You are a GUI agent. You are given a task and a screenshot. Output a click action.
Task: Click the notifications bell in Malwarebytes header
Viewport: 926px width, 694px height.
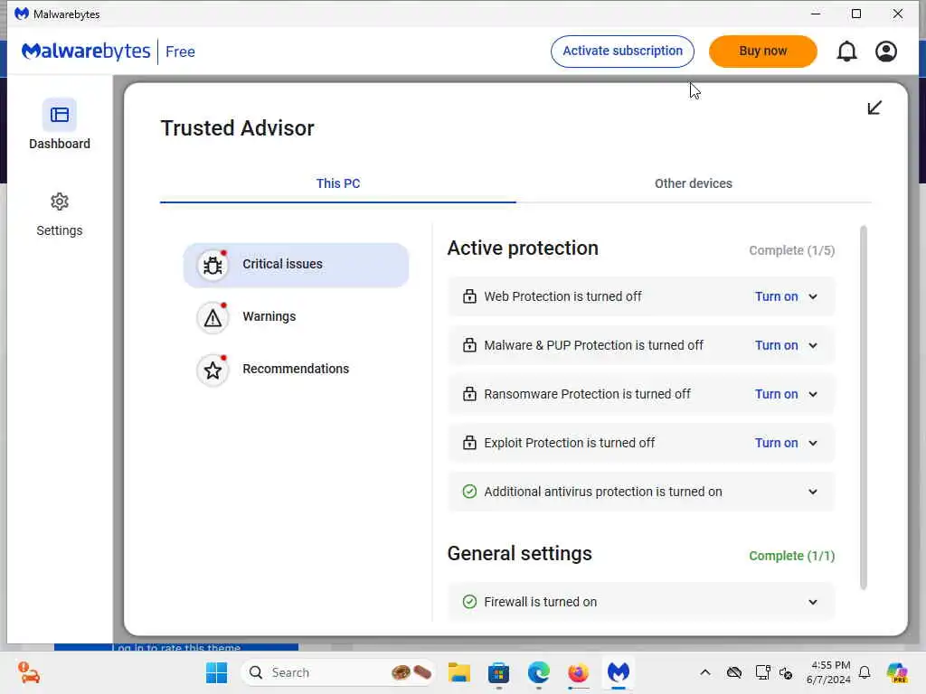pyautogui.click(x=846, y=52)
